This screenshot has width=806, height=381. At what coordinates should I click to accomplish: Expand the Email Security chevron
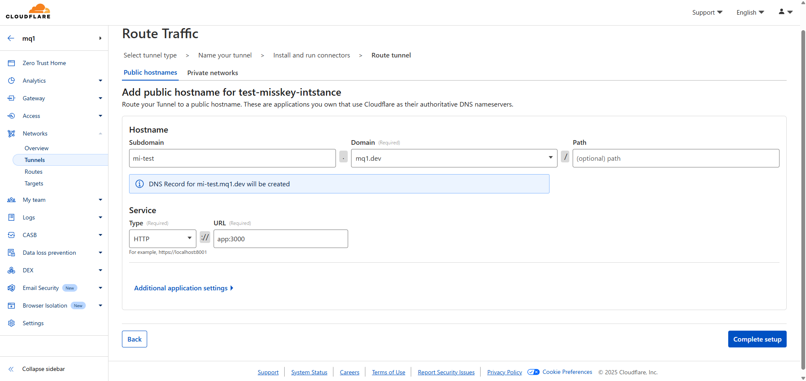tap(100, 288)
